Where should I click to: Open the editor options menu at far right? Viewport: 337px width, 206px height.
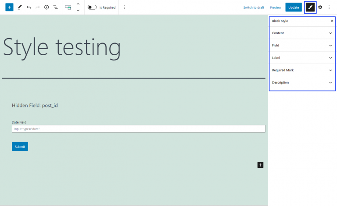pos(329,7)
